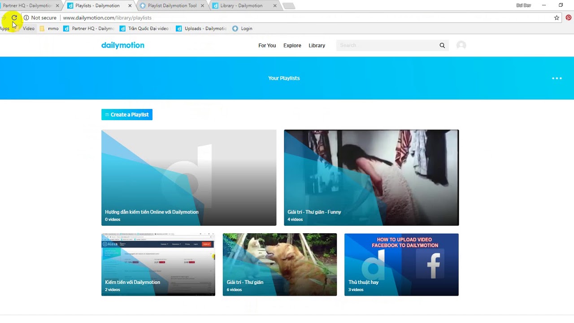Click the 2 videos count text
This screenshot has height=323, width=574.
point(113,290)
